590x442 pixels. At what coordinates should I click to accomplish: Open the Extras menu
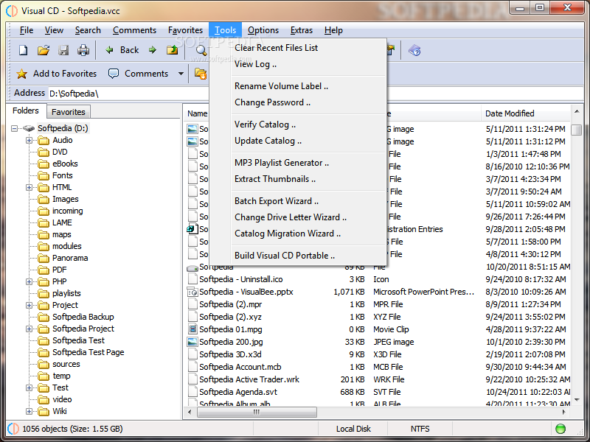(x=302, y=30)
